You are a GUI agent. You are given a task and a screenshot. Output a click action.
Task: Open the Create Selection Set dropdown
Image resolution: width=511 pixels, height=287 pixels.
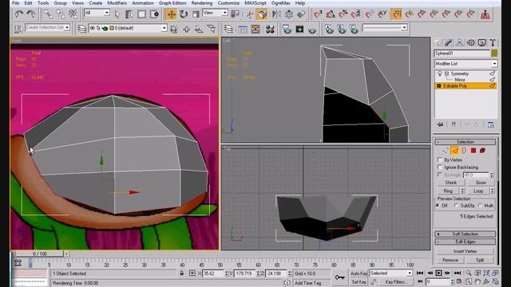tap(48, 27)
